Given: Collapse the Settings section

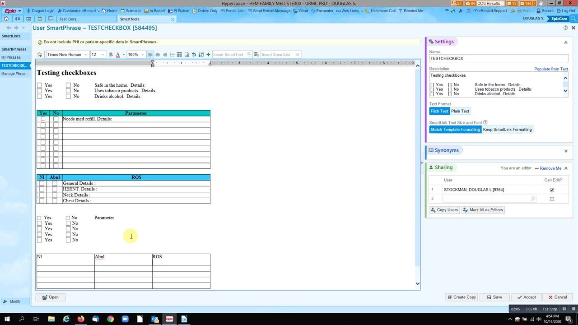Looking at the screenshot, I should (x=566, y=42).
